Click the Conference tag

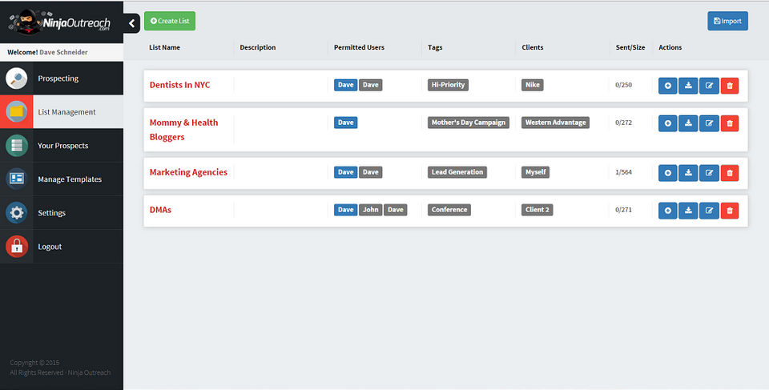(x=449, y=210)
